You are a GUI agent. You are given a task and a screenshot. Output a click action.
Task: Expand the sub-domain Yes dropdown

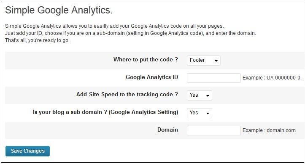200,113
